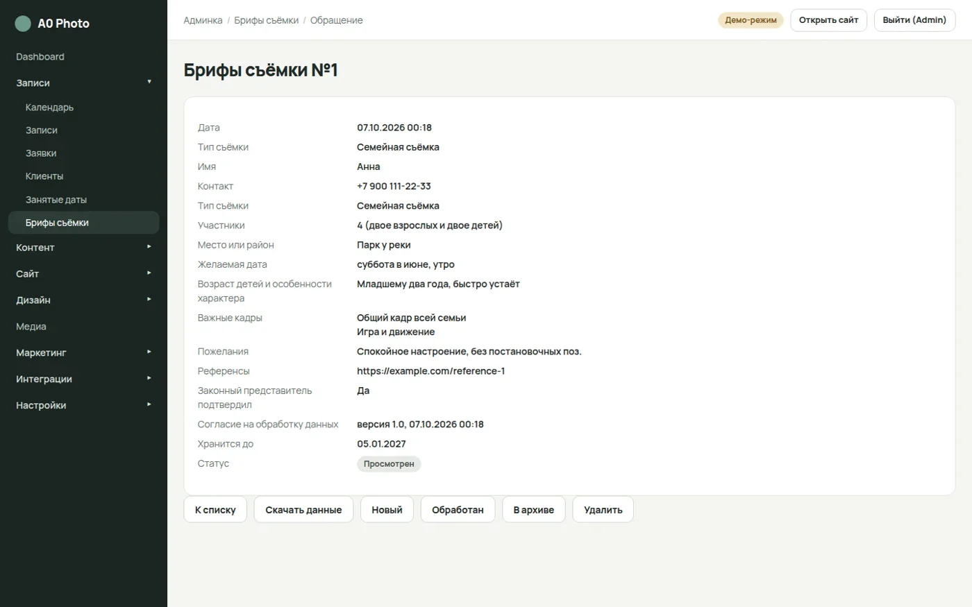
Task: Set status with Новый button
Action: click(387, 510)
